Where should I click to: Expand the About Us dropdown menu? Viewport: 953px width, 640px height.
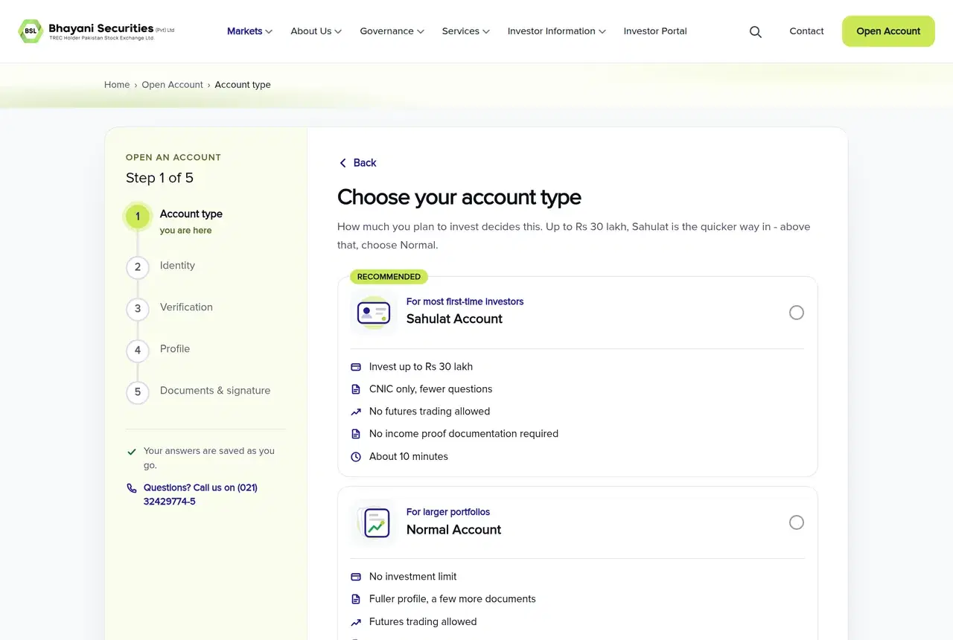(316, 31)
